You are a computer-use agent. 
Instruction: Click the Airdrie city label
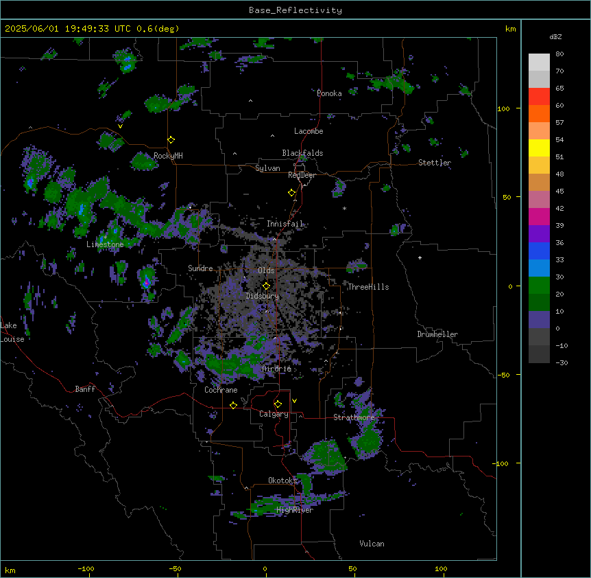pos(277,369)
